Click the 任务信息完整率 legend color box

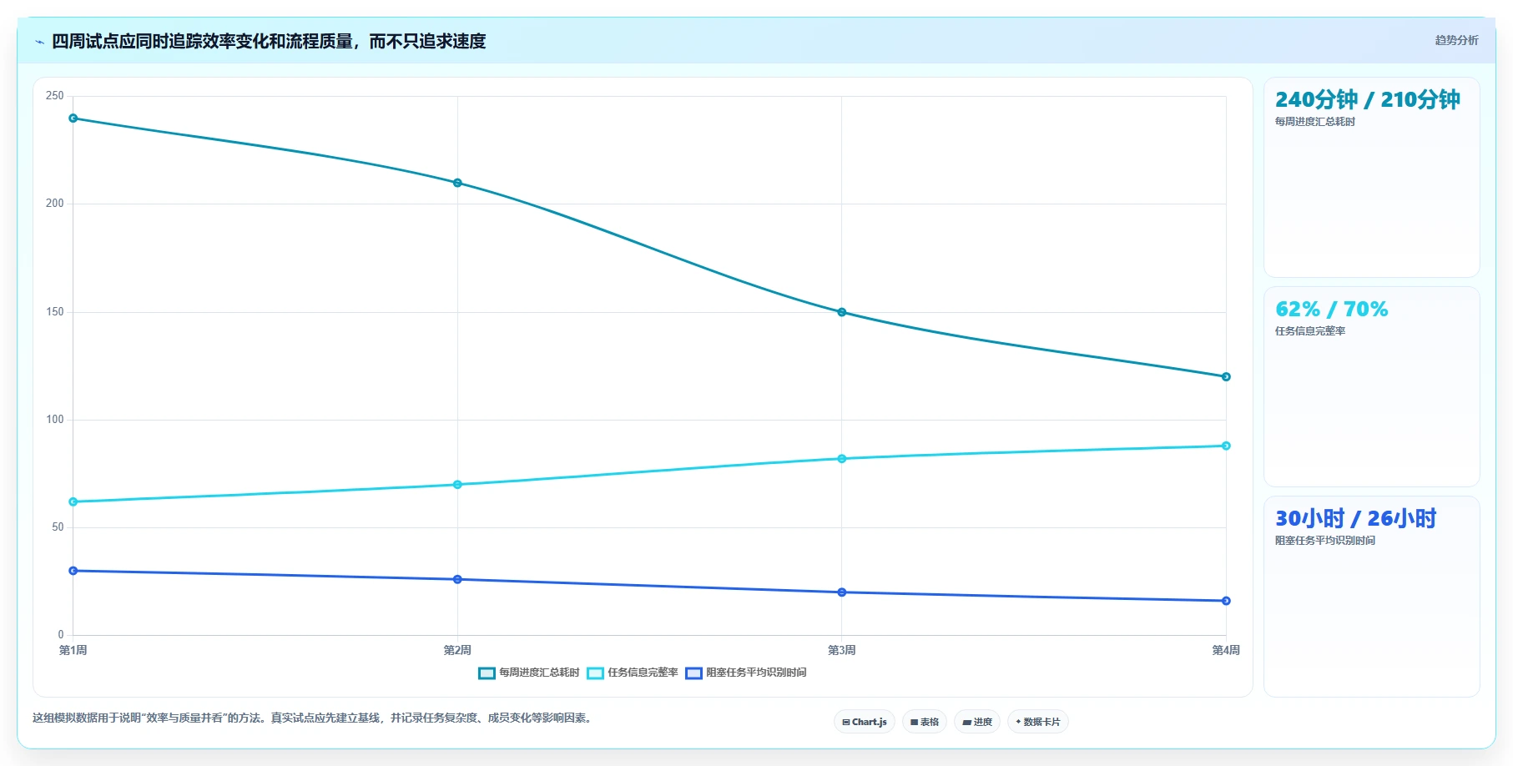[595, 673]
